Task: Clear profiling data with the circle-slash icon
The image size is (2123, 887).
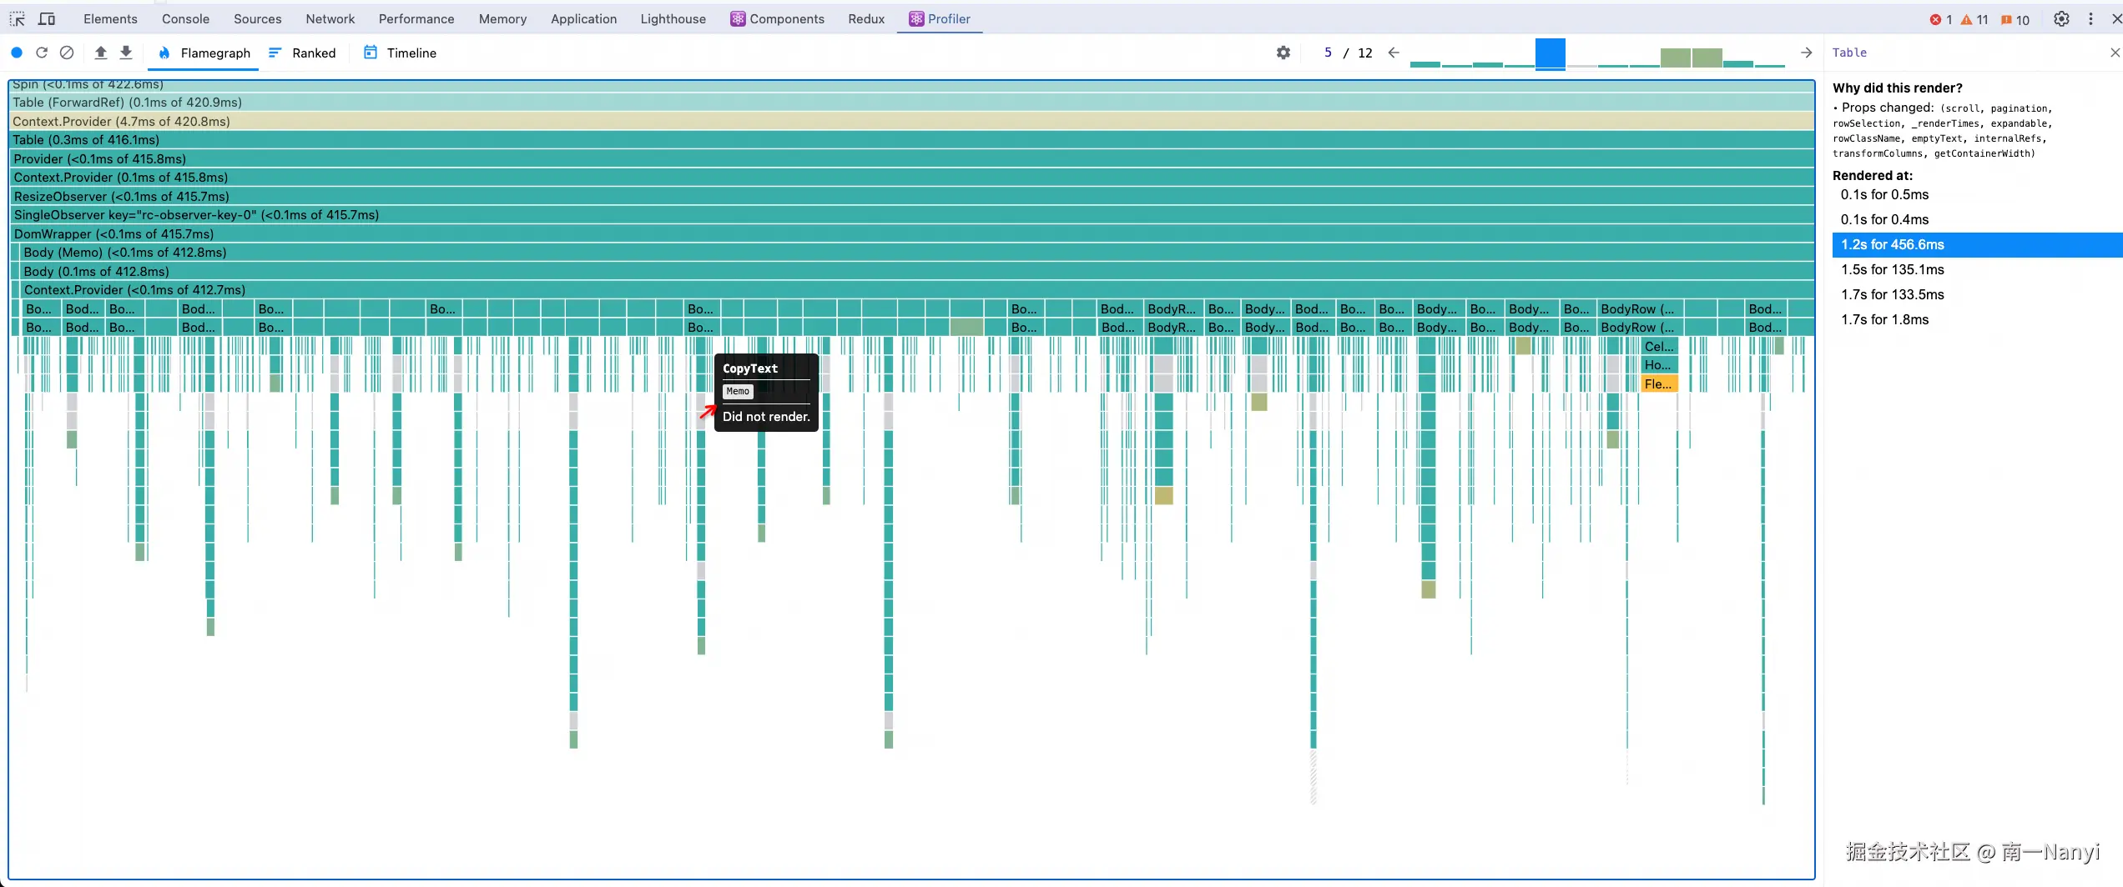Action: pyautogui.click(x=67, y=53)
